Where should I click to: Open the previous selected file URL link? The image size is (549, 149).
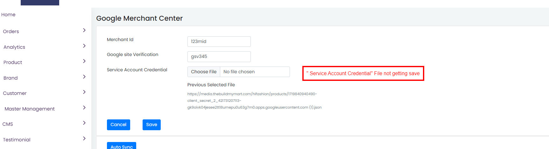[x=254, y=101]
